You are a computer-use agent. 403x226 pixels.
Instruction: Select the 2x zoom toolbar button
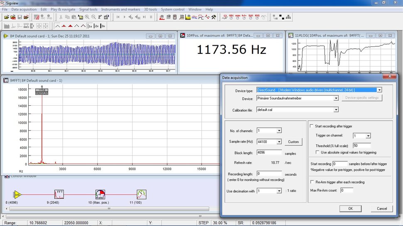pyautogui.click(x=96, y=26)
